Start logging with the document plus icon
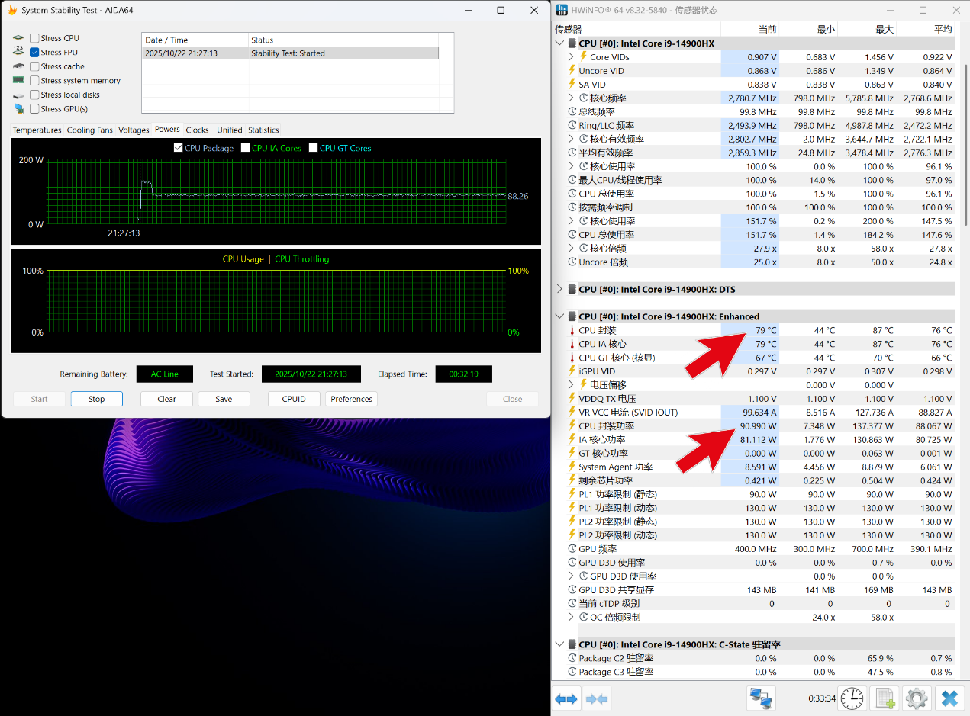 884,698
